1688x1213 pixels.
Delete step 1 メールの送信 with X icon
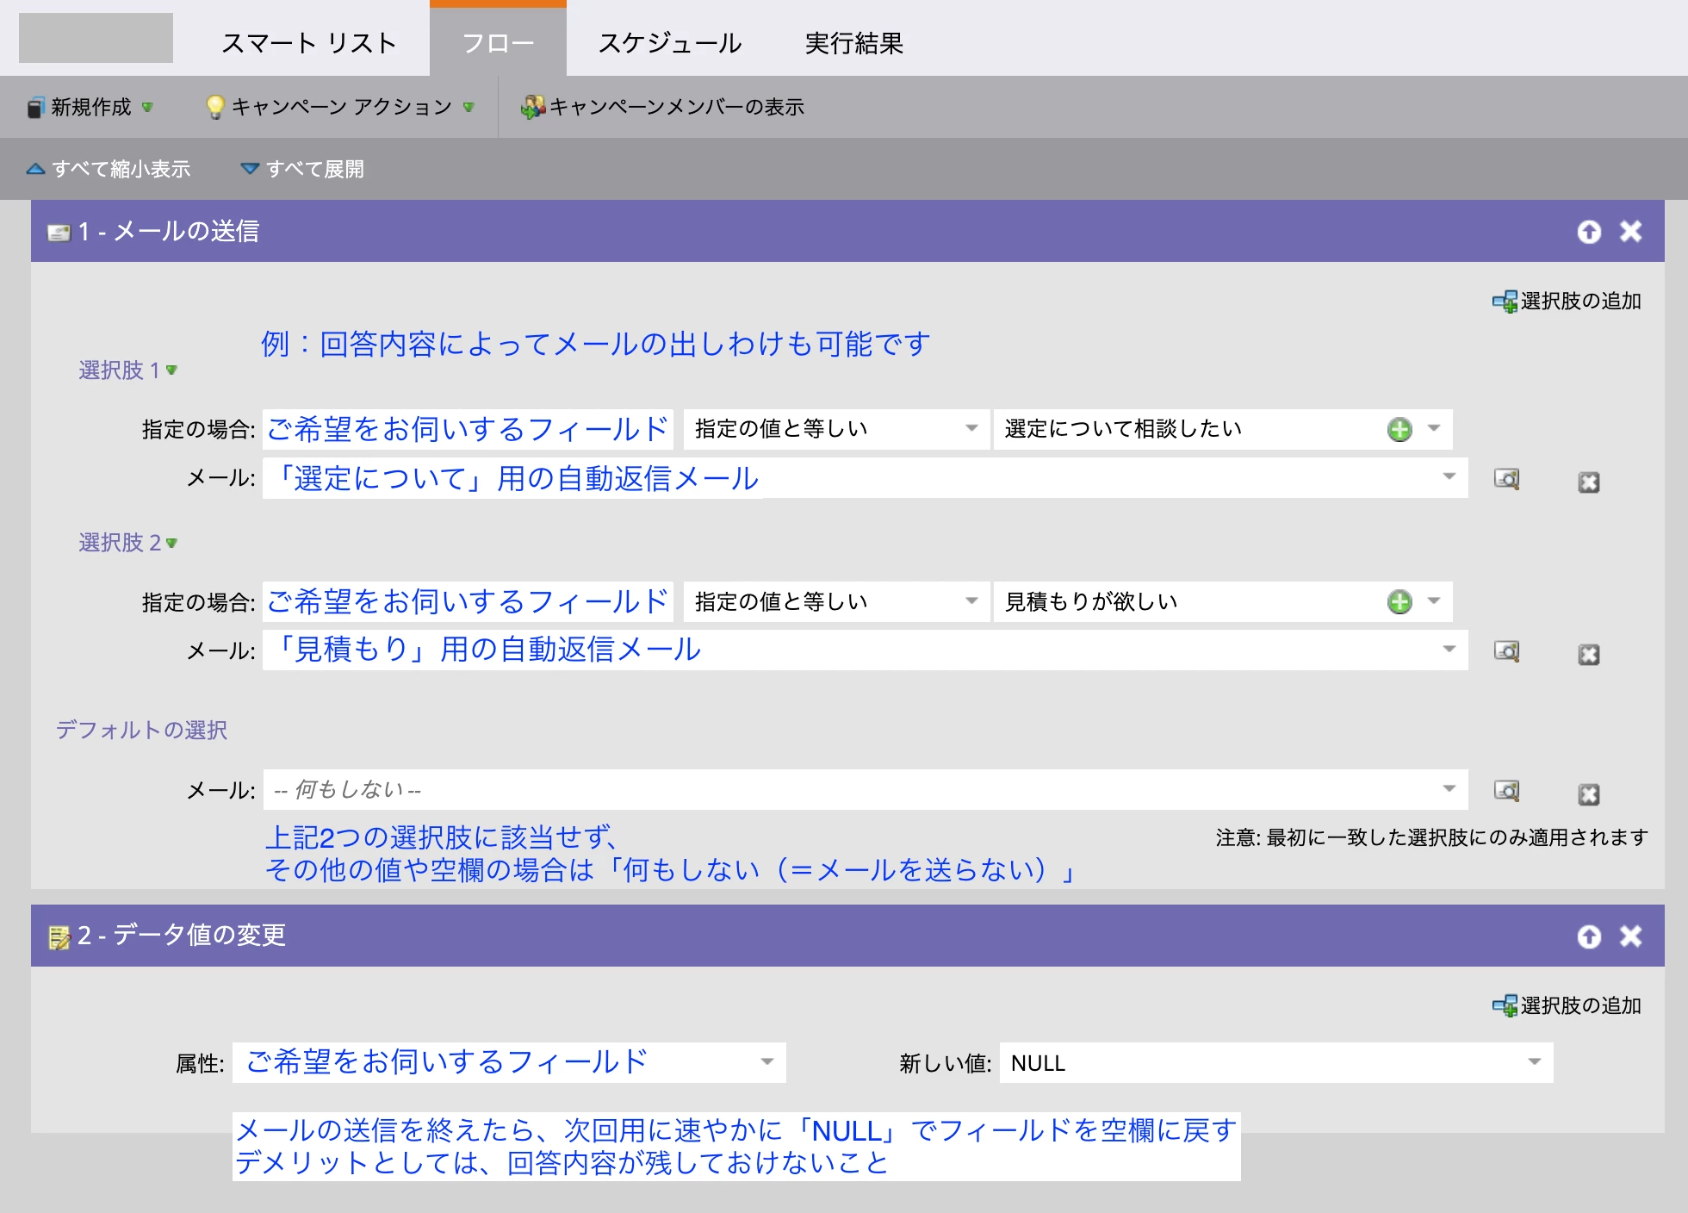(x=1630, y=232)
